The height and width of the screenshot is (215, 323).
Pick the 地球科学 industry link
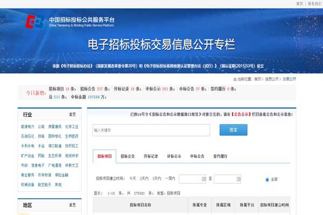point(72,155)
